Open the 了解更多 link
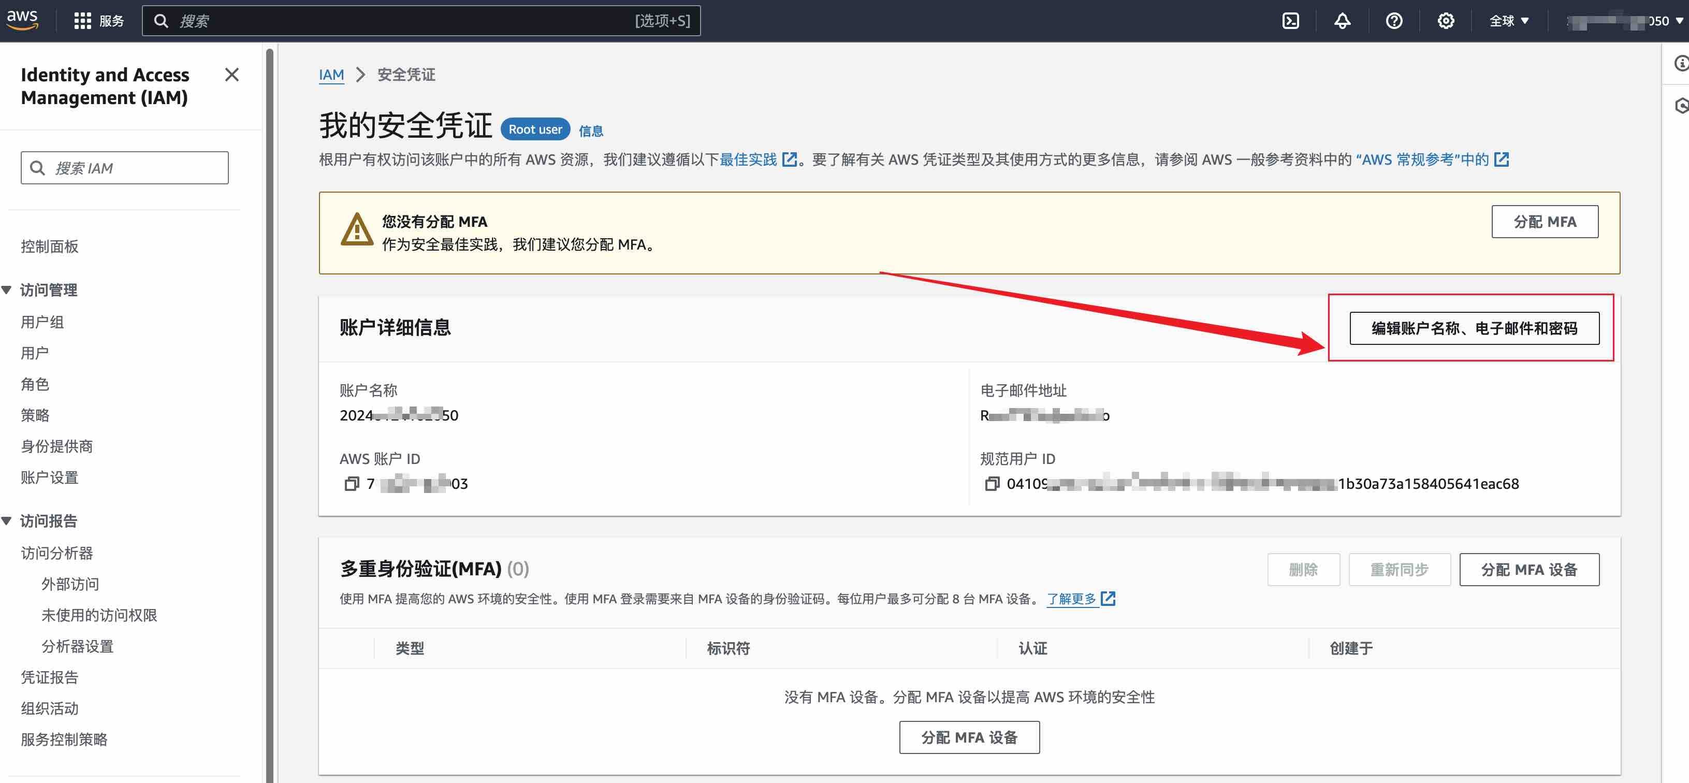 (1072, 598)
